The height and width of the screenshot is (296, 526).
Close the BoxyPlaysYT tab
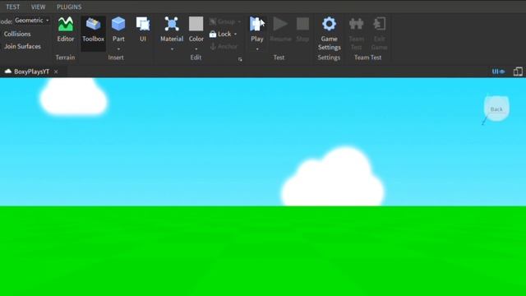pos(56,72)
